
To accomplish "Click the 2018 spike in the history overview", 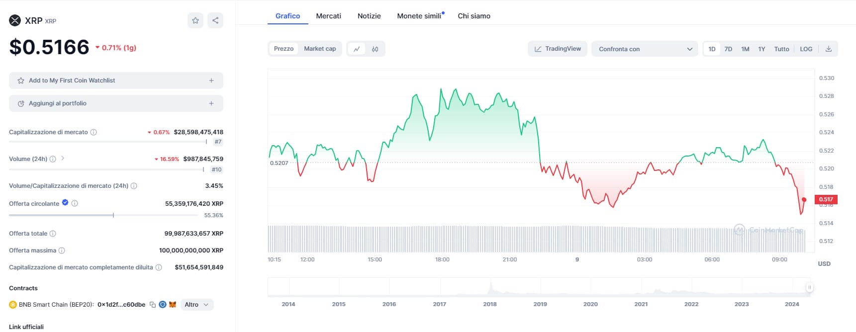I will (x=490, y=287).
